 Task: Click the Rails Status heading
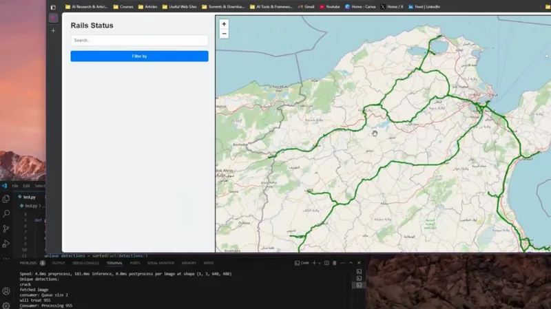point(92,25)
